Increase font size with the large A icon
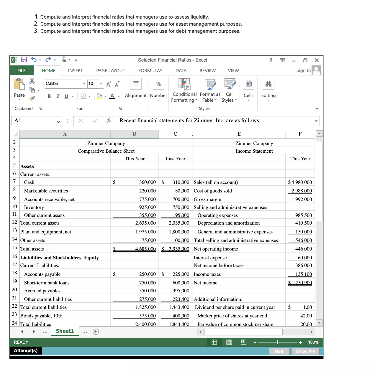Image resolution: width=370 pixels, height=369 pixels. (x=109, y=84)
